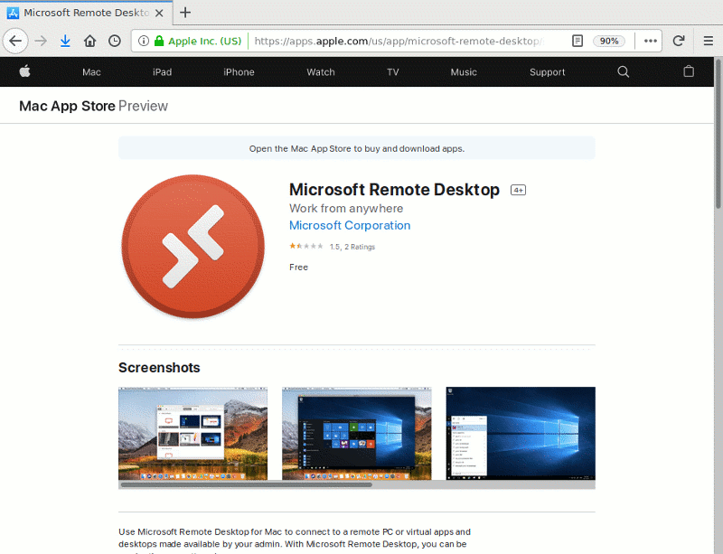Open Microsoft Corporation developer link
The height and width of the screenshot is (554, 723).
[350, 226]
